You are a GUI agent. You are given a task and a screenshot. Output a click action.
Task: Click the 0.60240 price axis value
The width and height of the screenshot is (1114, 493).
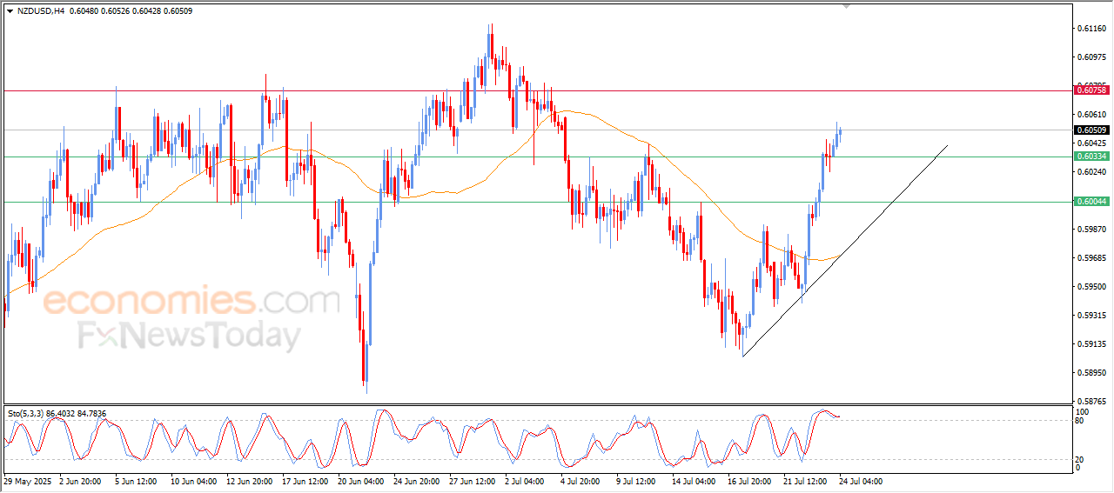tap(1091, 172)
